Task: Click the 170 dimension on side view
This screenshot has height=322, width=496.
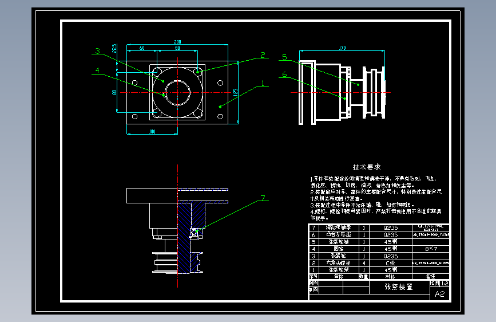Action: [x=343, y=48]
